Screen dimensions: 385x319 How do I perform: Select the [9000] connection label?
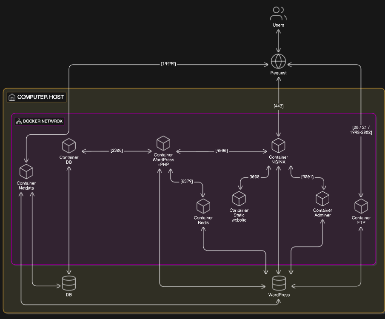pos(221,151)
